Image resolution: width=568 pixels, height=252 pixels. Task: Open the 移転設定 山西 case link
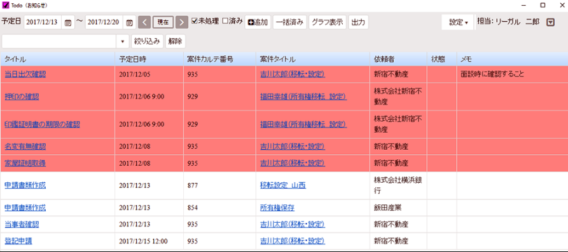(x=283, y=185)
